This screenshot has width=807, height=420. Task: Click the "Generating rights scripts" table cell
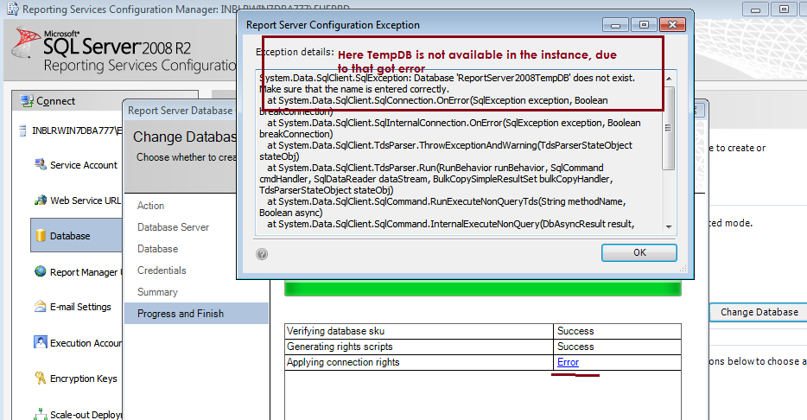pyautogui.click(x=419, y=347)
